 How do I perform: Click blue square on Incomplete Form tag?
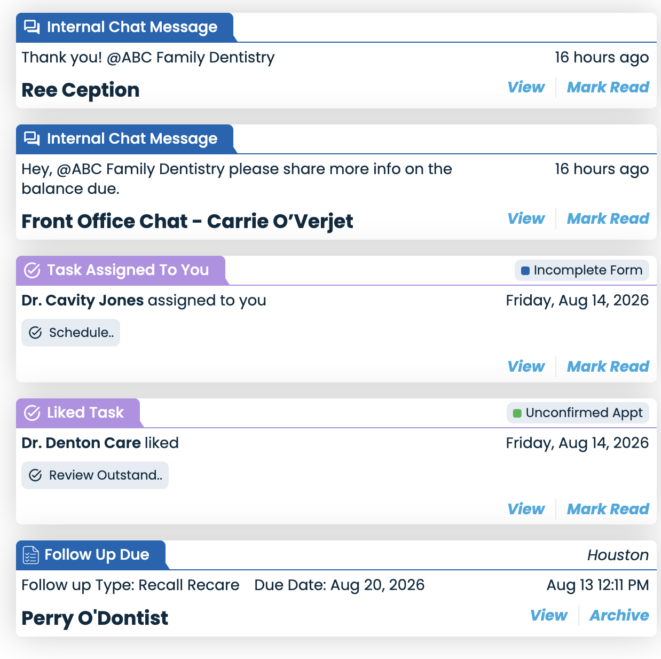coord(525,271)
